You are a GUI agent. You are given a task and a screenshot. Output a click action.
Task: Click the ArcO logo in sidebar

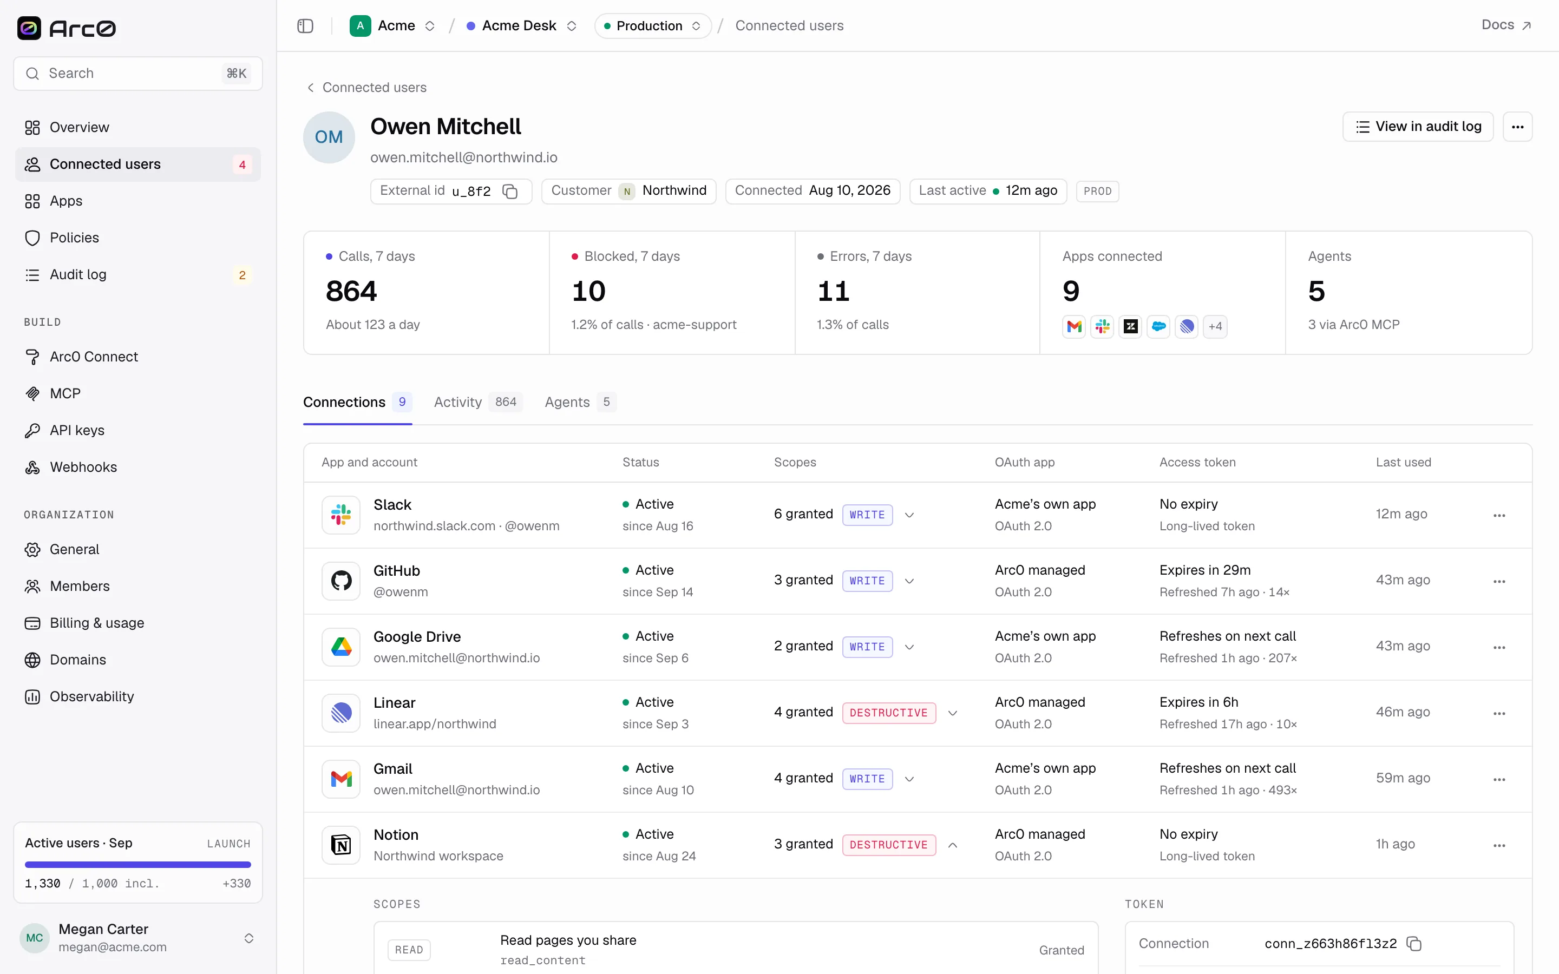click(x=67, y=28)
